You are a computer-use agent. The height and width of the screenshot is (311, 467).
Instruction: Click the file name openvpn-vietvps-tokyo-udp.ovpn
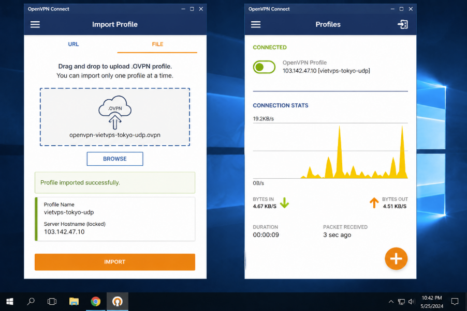(x=114, y=135)
